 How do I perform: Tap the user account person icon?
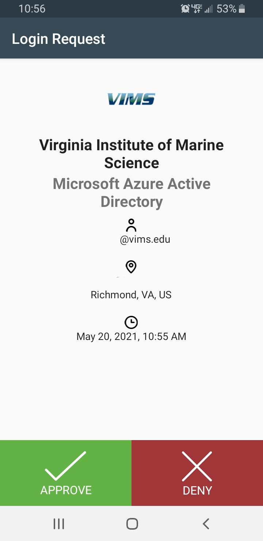coord(131,225)
